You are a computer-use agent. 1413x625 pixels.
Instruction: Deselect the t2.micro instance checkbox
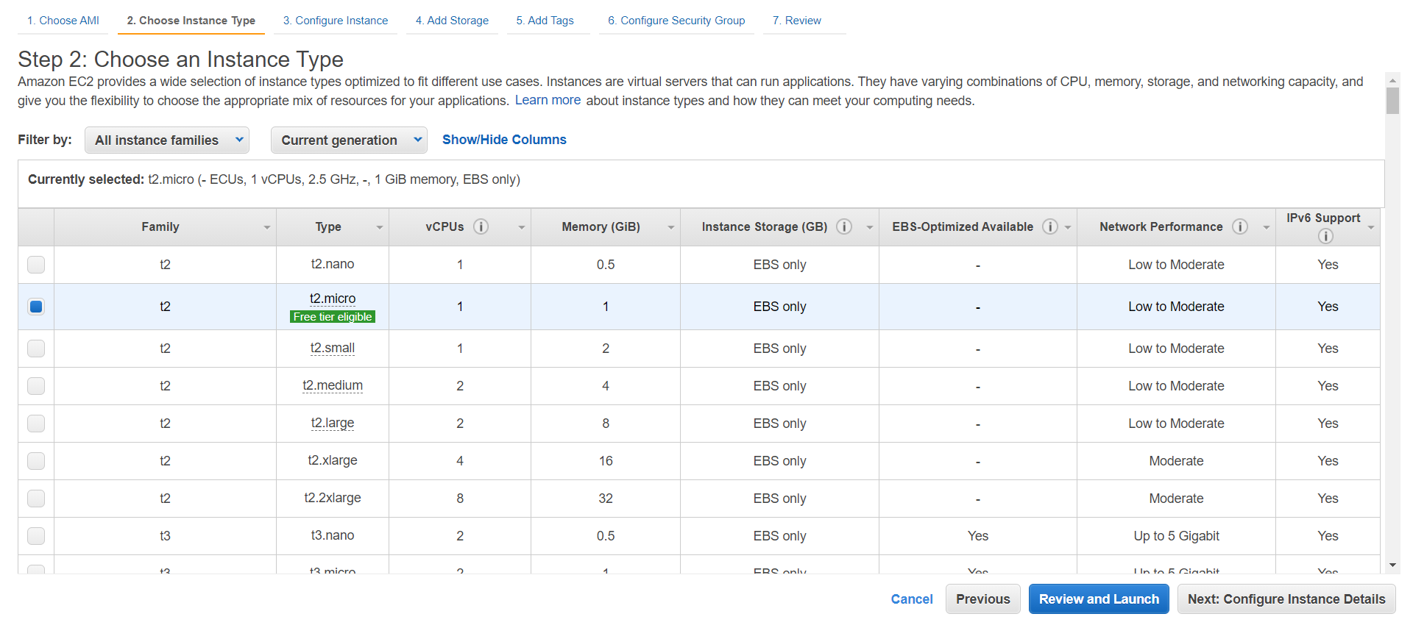(36, 307)
